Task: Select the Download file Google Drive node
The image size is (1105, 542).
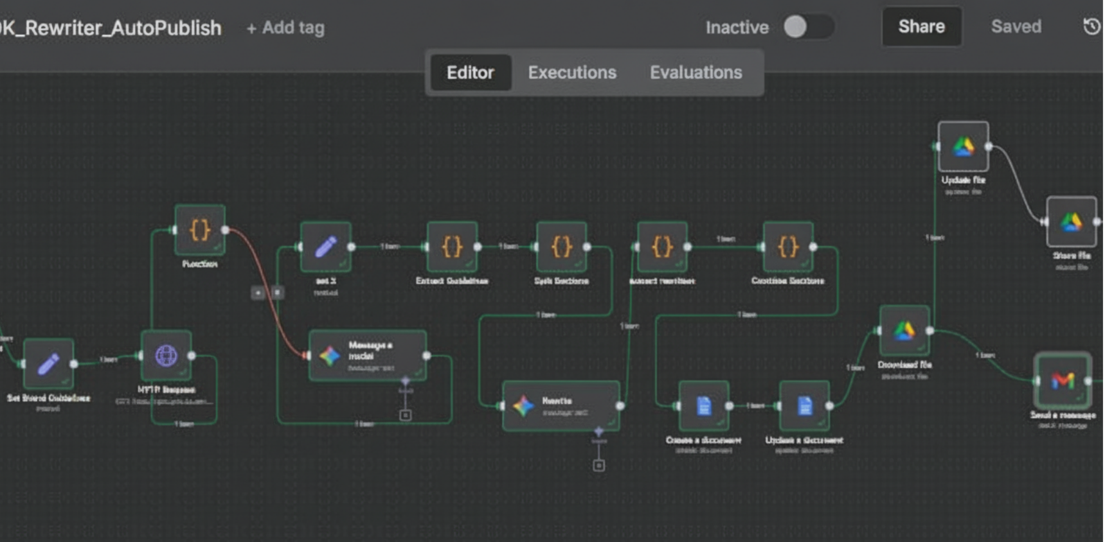Action: point(904,331)
